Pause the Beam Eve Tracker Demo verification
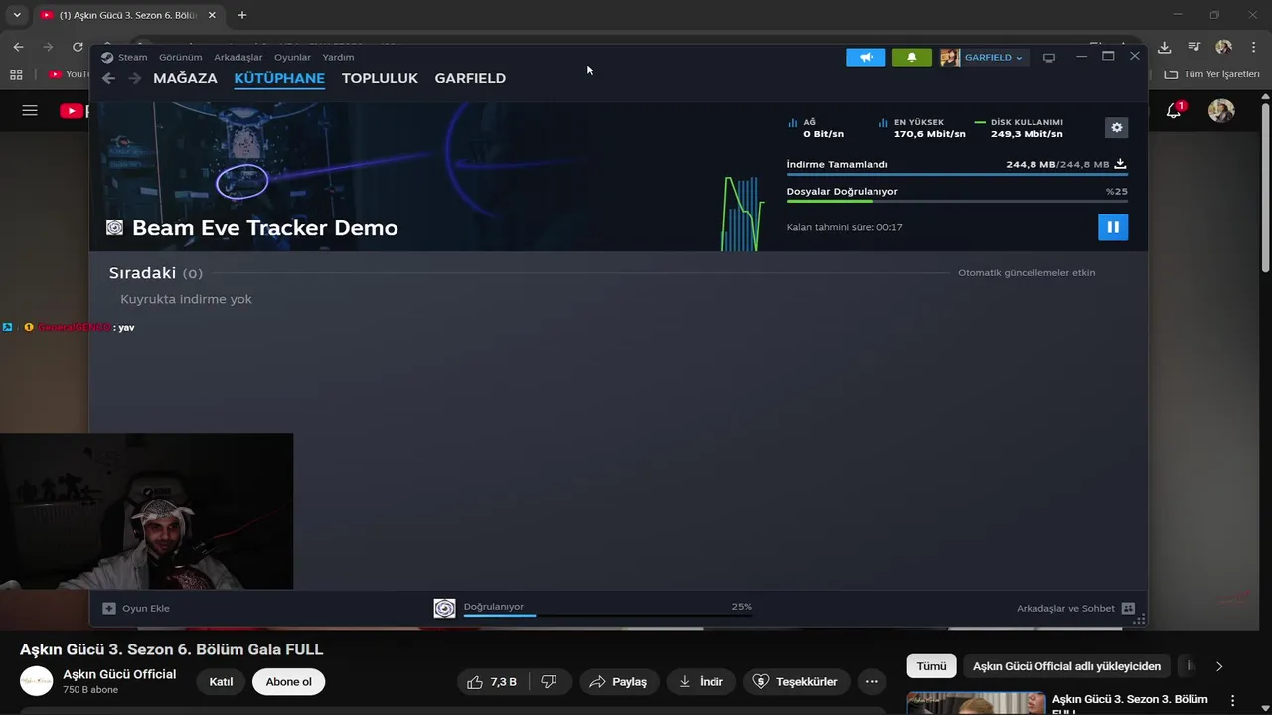 1113,227
